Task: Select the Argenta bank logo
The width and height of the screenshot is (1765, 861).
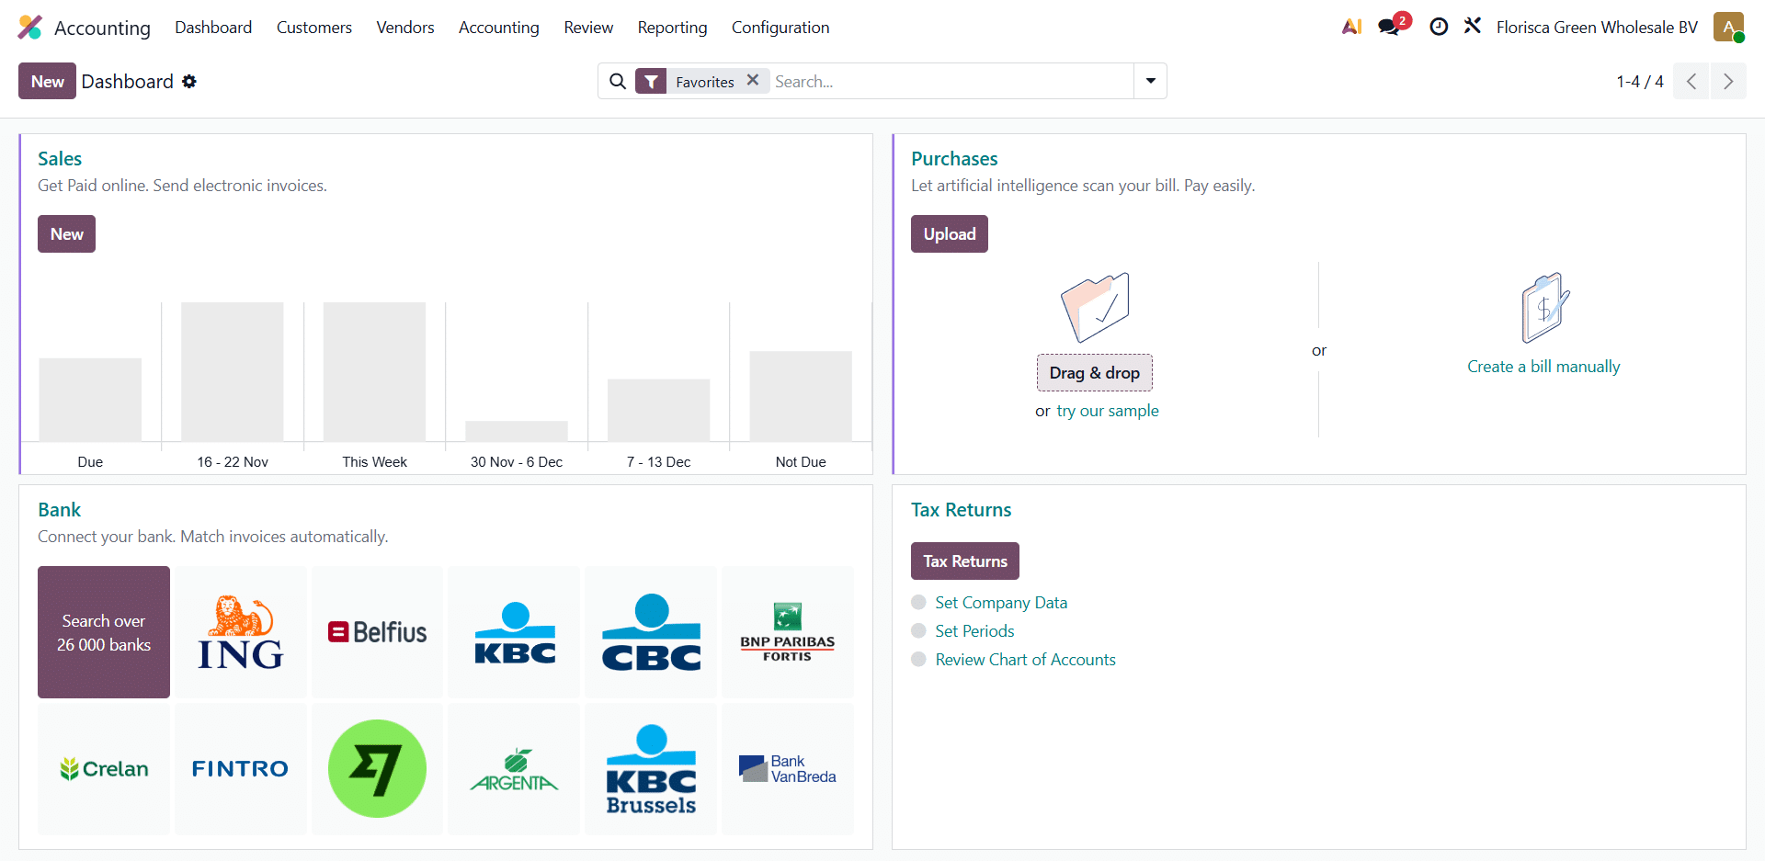Action: click(515, 769)
